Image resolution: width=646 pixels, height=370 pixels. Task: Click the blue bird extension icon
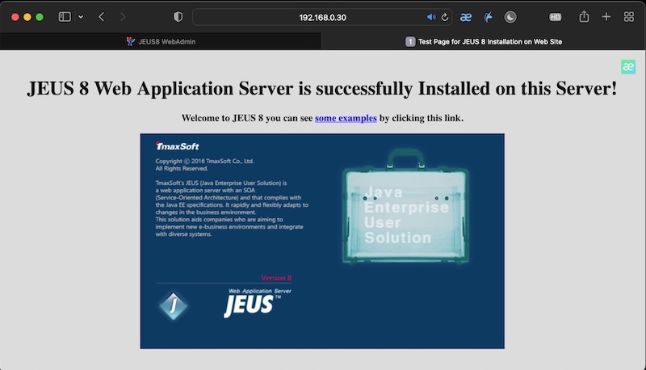coord(489,17)
